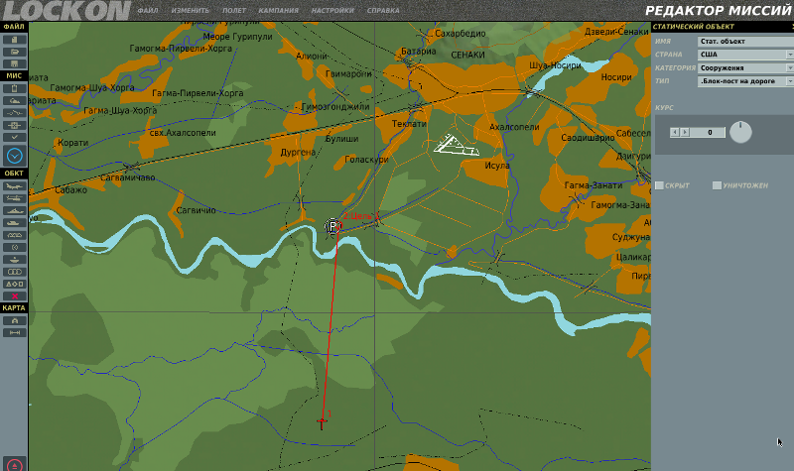
Task: Click the Булиши village label
Action: (x=341, y=139)
